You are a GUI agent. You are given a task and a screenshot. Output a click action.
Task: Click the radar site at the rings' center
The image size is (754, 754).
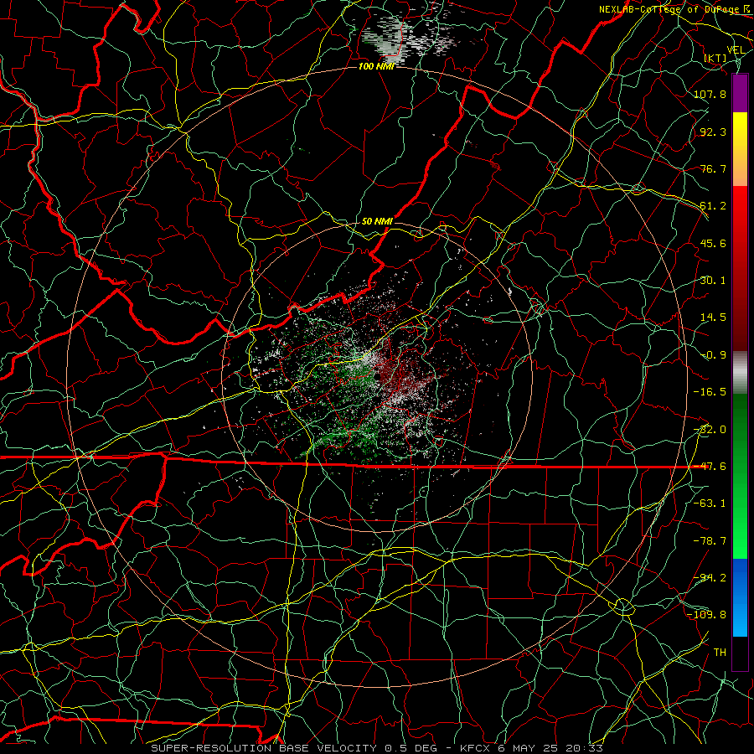(x=377, y=376)
